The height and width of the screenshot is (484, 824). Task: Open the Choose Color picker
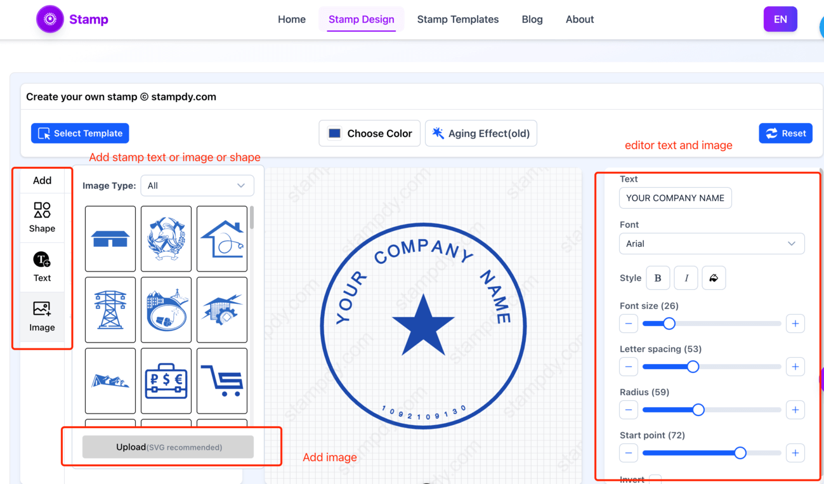(x=369, y=133)
